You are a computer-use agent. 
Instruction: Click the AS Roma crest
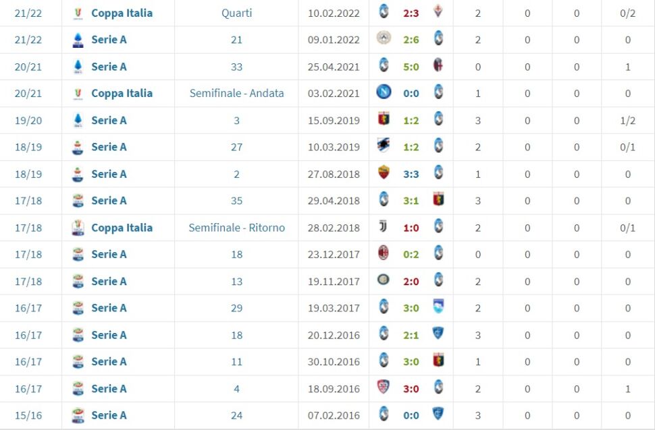384,173
